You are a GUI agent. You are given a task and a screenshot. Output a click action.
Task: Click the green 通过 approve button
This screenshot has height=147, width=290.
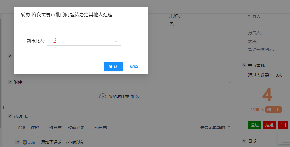click(x=254, y=125)
